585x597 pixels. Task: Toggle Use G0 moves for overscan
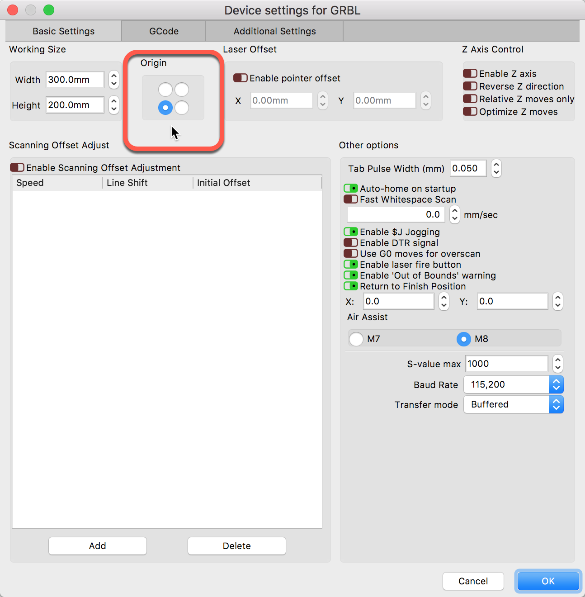pos(351,253)
